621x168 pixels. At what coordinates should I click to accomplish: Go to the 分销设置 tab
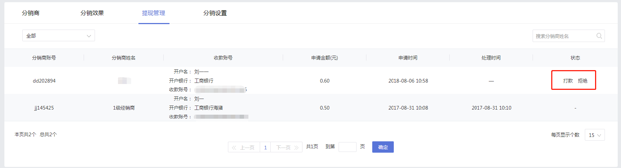point(215,13)
